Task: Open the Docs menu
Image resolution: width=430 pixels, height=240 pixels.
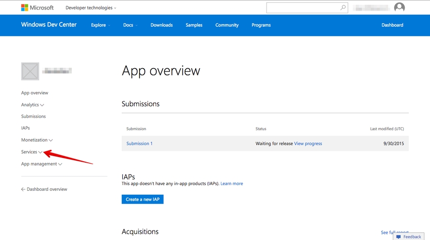Action: pos(130,25)
